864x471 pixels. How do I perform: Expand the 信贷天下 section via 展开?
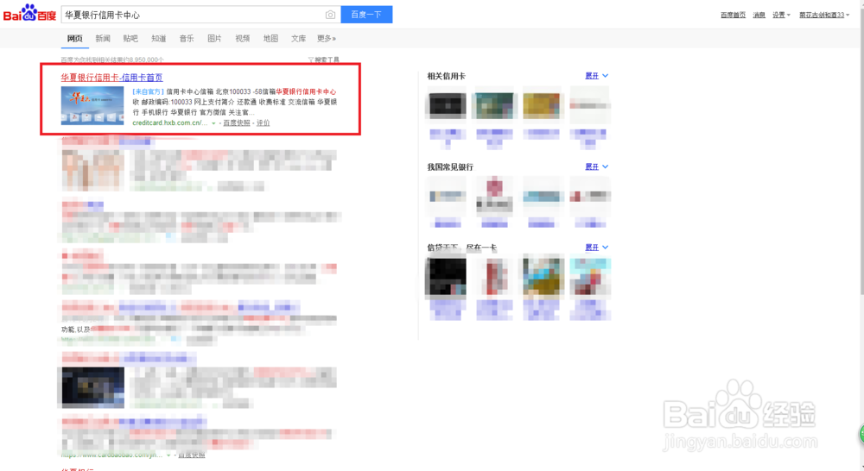click(x=597, y=248)
